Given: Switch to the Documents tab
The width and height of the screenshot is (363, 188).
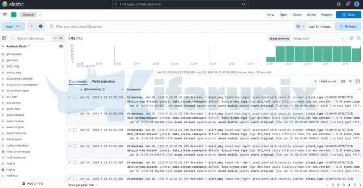Looking at the screenshot, I should pos(78,82).
